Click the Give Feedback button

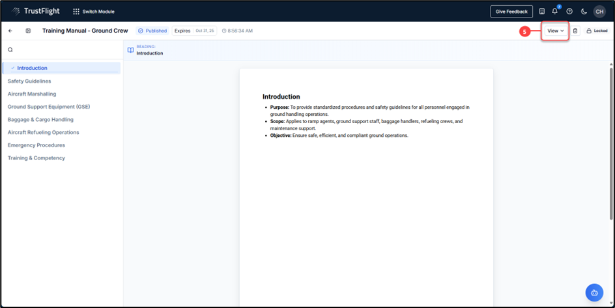(511, 11)
